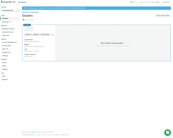The image size is (173, 138).
Task: Open Stitch service
Action: click(x=4, y=66)
